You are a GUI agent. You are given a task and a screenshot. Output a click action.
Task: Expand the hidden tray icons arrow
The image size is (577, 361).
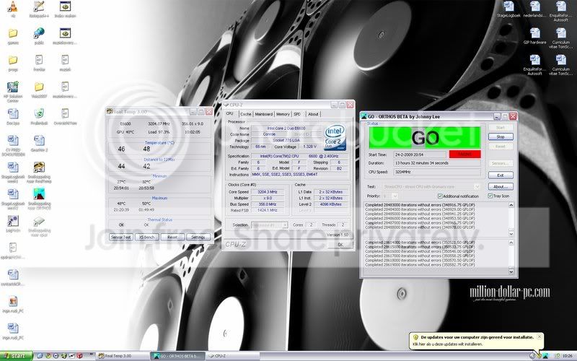(x=532, y=356)
